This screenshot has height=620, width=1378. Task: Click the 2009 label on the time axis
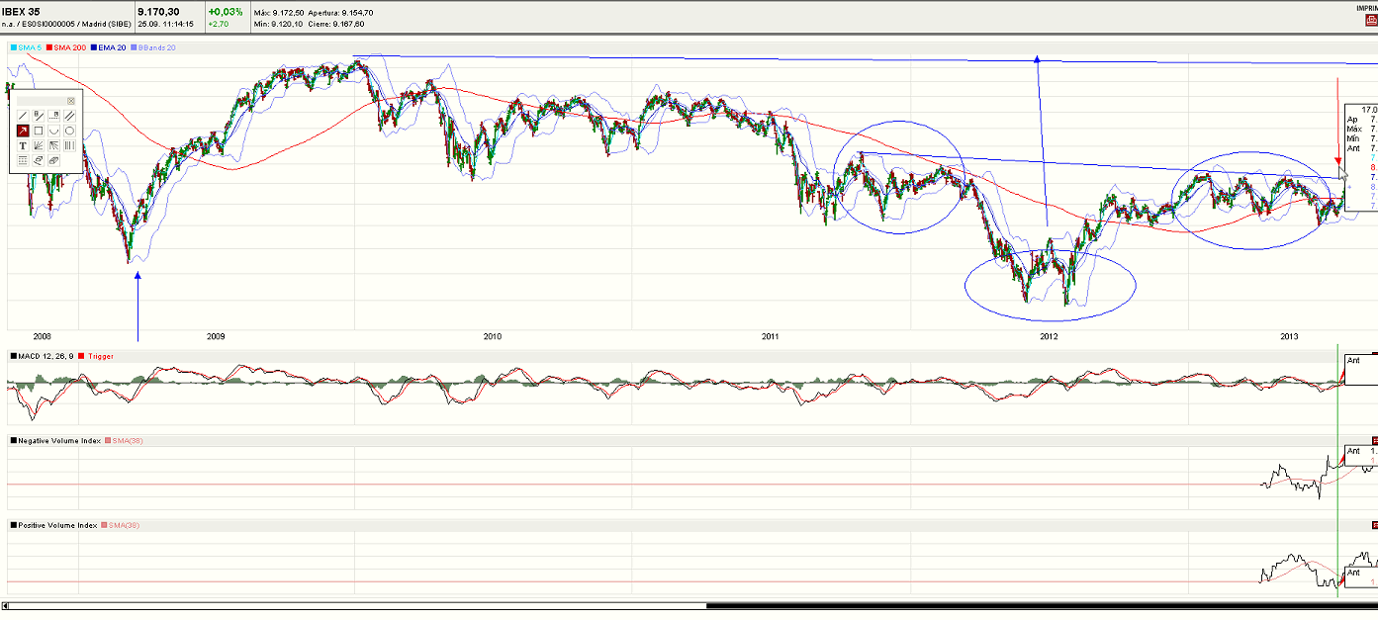[x=216, y=336]
